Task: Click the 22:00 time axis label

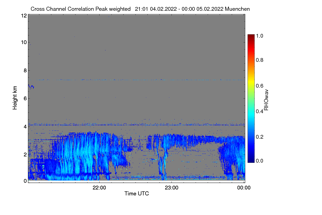Action: point(99,188)
